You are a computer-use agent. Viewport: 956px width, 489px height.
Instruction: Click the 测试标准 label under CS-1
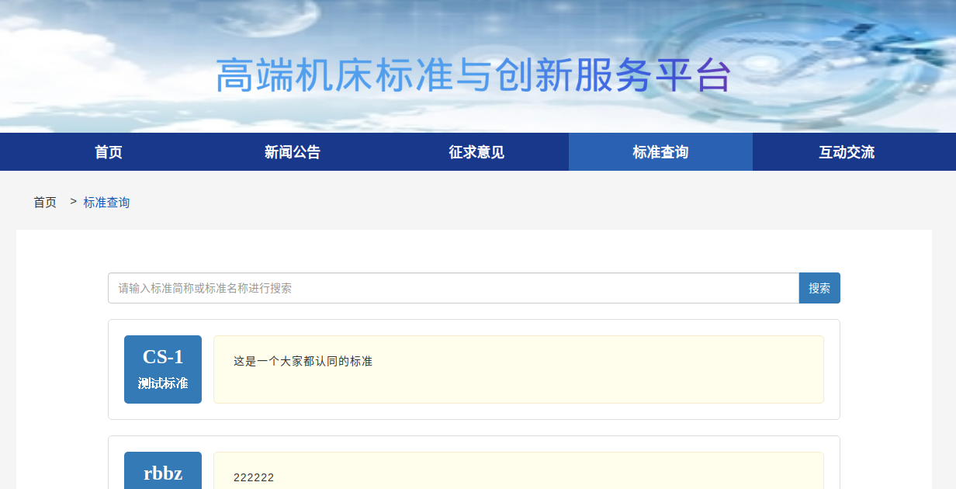[163, 383]
